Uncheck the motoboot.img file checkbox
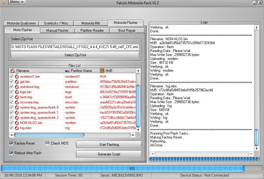 click(12, 86)
